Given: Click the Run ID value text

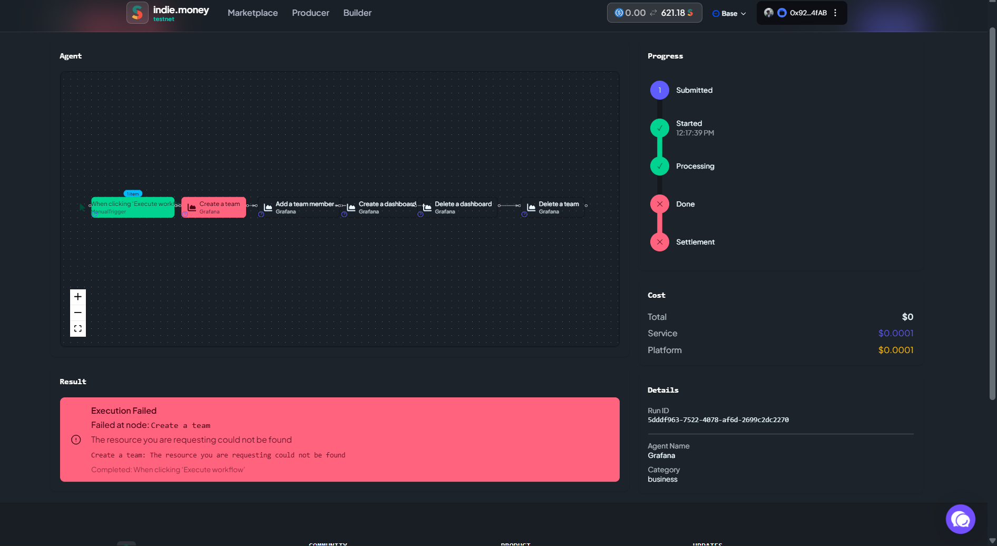Looking at the screenshot, I should [718, 420].
